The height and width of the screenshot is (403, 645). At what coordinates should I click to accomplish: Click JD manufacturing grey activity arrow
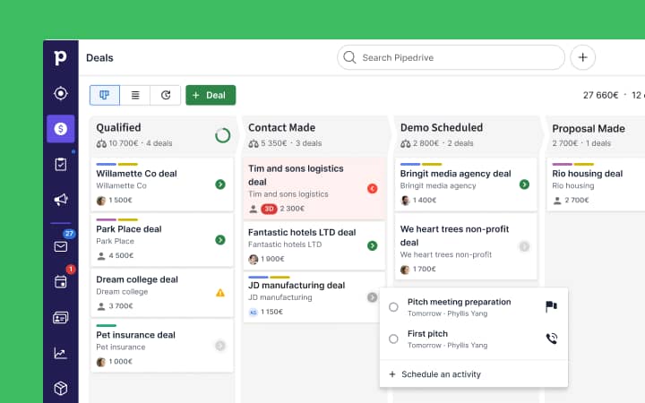click(373, 297)
